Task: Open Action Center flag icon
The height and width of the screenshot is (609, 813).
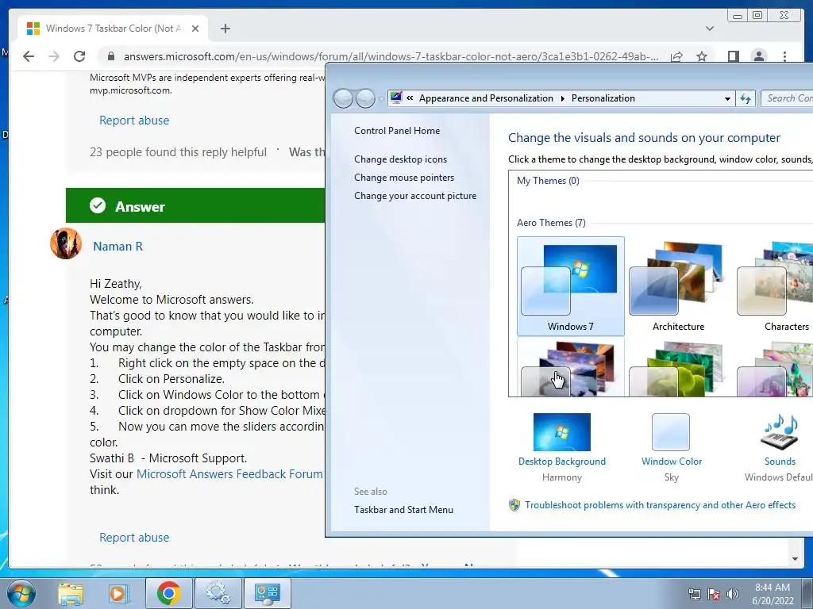Action: pos(714,594)
